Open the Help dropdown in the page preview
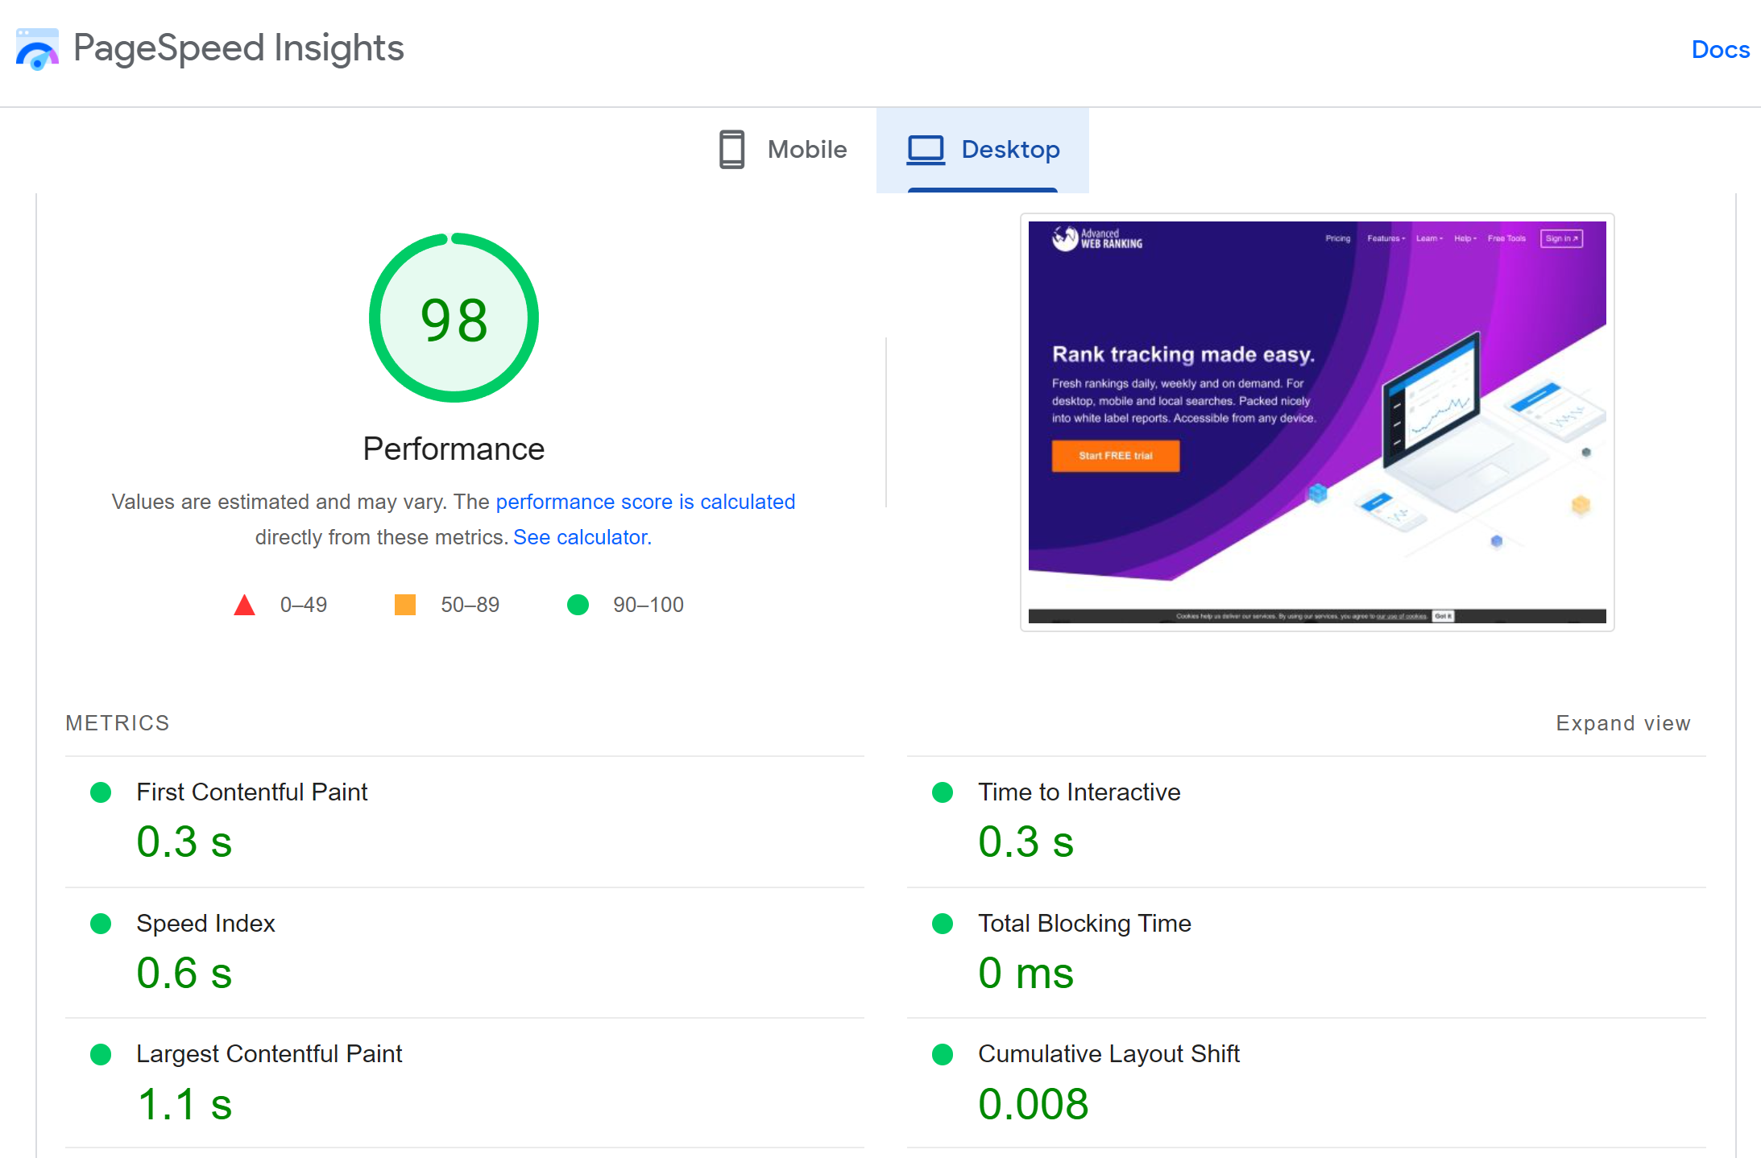 point(1465,238)
